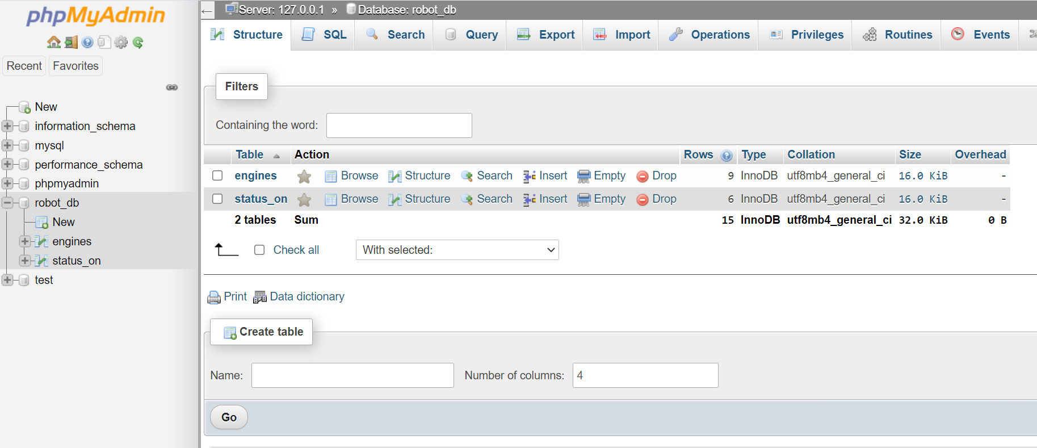Screen dimensions: 1037x448
Task: Click the Number of columns field
Action: 645,375
